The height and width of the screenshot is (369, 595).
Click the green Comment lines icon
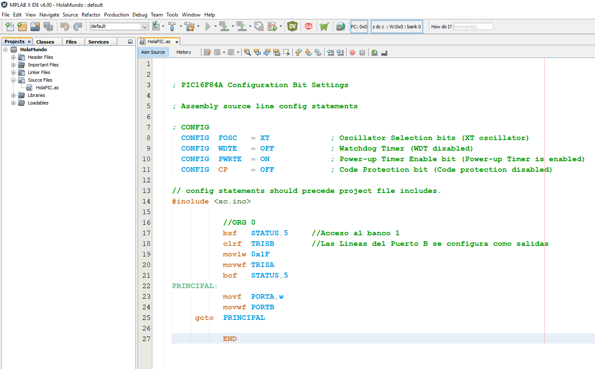tap(375, 52)
